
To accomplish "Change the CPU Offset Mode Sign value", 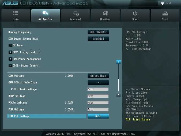I will tap(98, 82).
